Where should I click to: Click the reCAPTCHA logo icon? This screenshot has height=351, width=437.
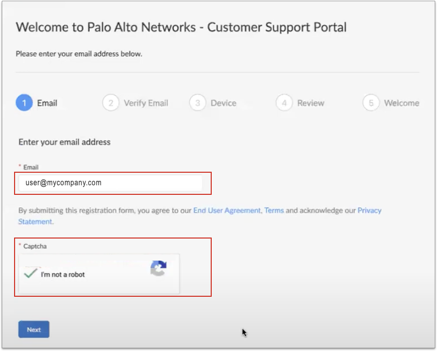point(158,269)
